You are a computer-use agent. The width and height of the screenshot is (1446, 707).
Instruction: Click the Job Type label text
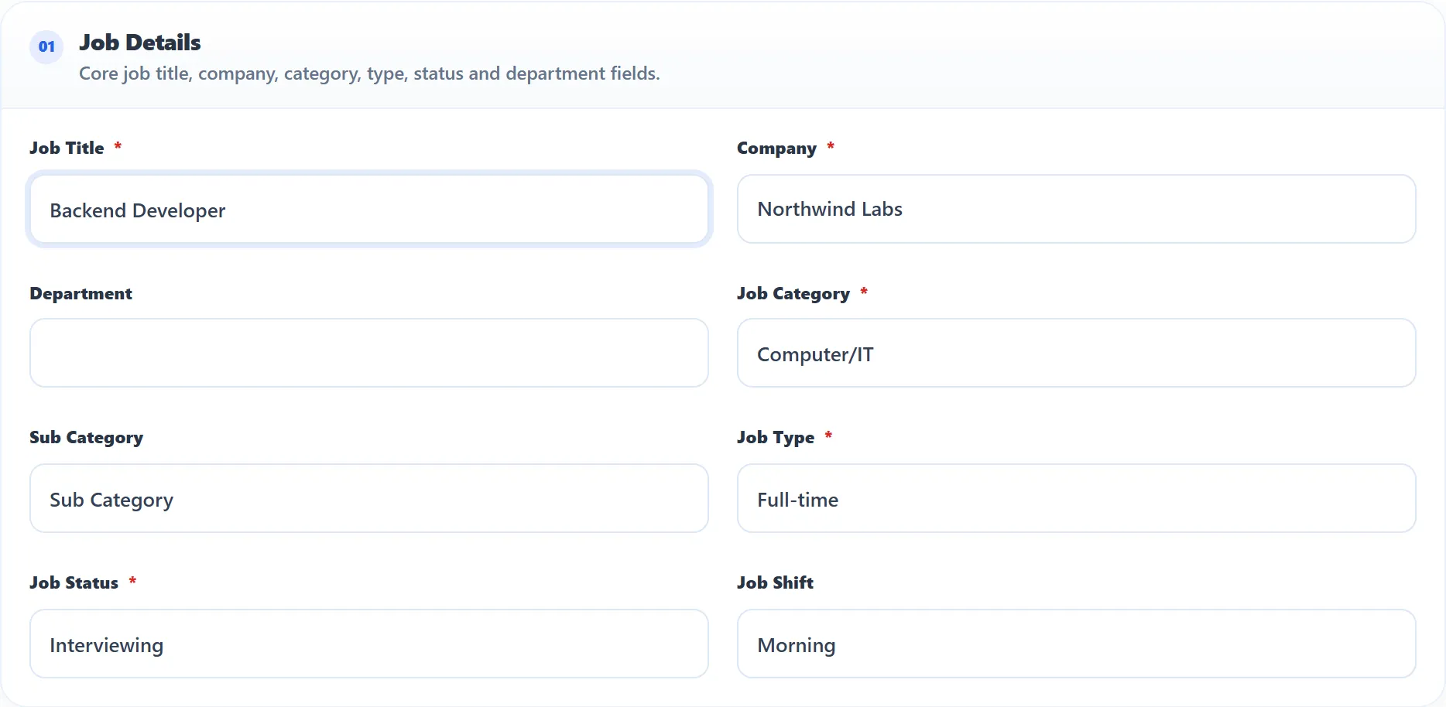(776, 438)
